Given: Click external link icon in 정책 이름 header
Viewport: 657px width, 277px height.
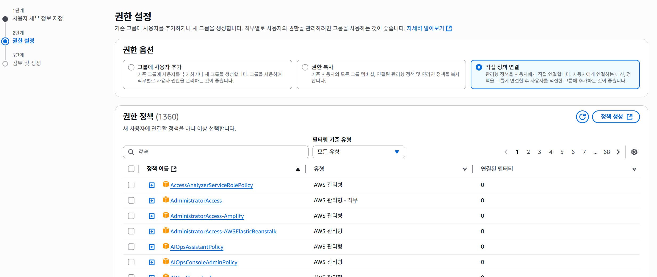Looking at the screenshot, I should 174,169.
